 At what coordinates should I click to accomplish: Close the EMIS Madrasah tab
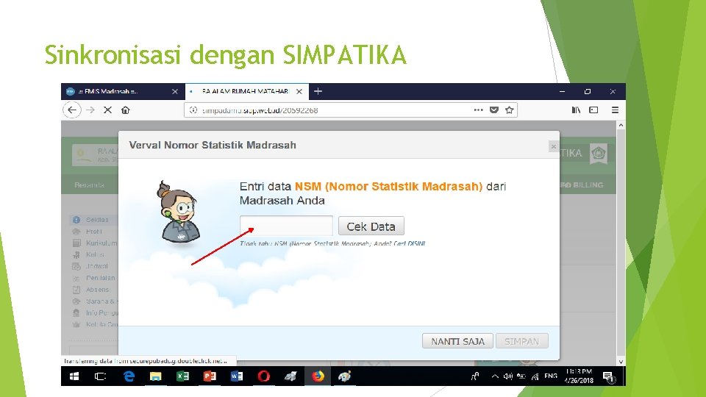pos(175,91)
